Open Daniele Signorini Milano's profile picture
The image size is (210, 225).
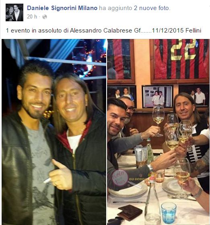click(14, 12)
